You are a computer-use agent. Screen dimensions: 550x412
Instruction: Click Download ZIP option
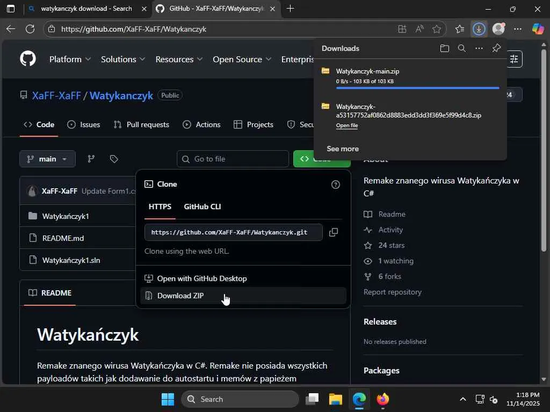point(243,296)
